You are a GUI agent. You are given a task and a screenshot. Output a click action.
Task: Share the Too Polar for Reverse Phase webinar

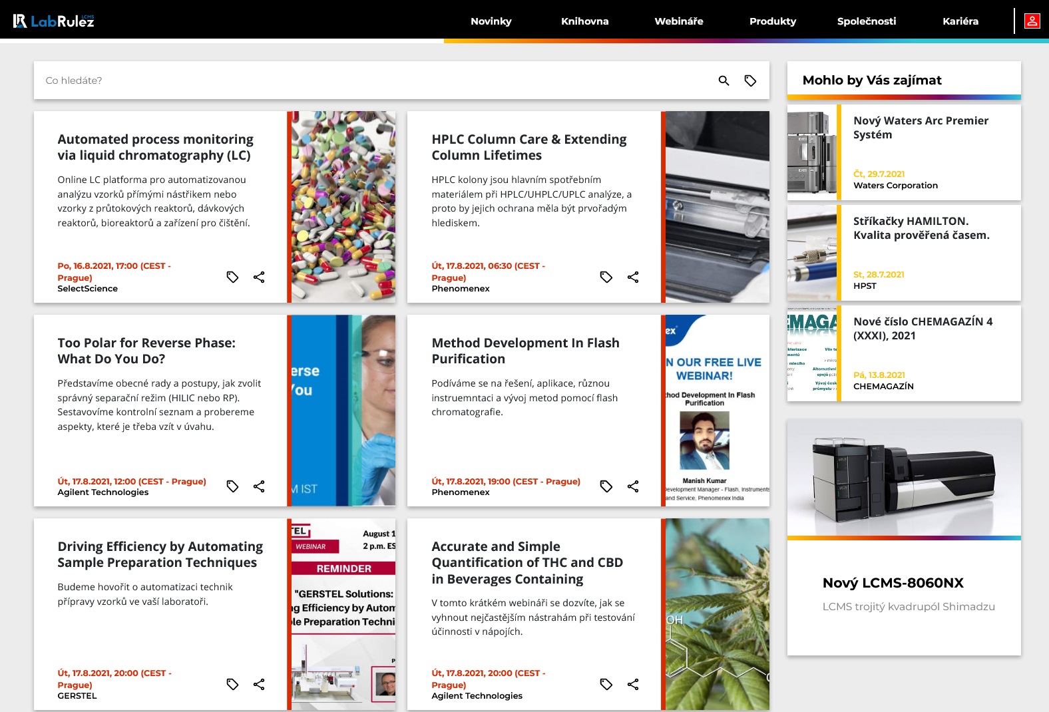pyautogui.click(x=259, y=486)
